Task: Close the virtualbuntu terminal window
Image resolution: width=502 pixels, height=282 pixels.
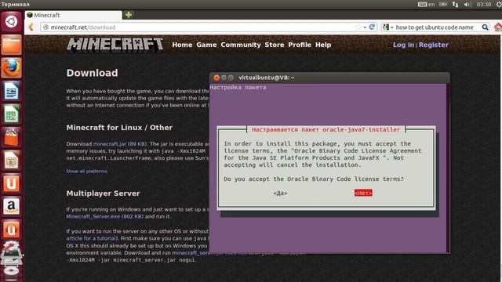Action: coord(216,78)
